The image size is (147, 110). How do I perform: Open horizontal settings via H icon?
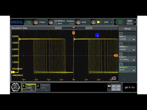36,22
